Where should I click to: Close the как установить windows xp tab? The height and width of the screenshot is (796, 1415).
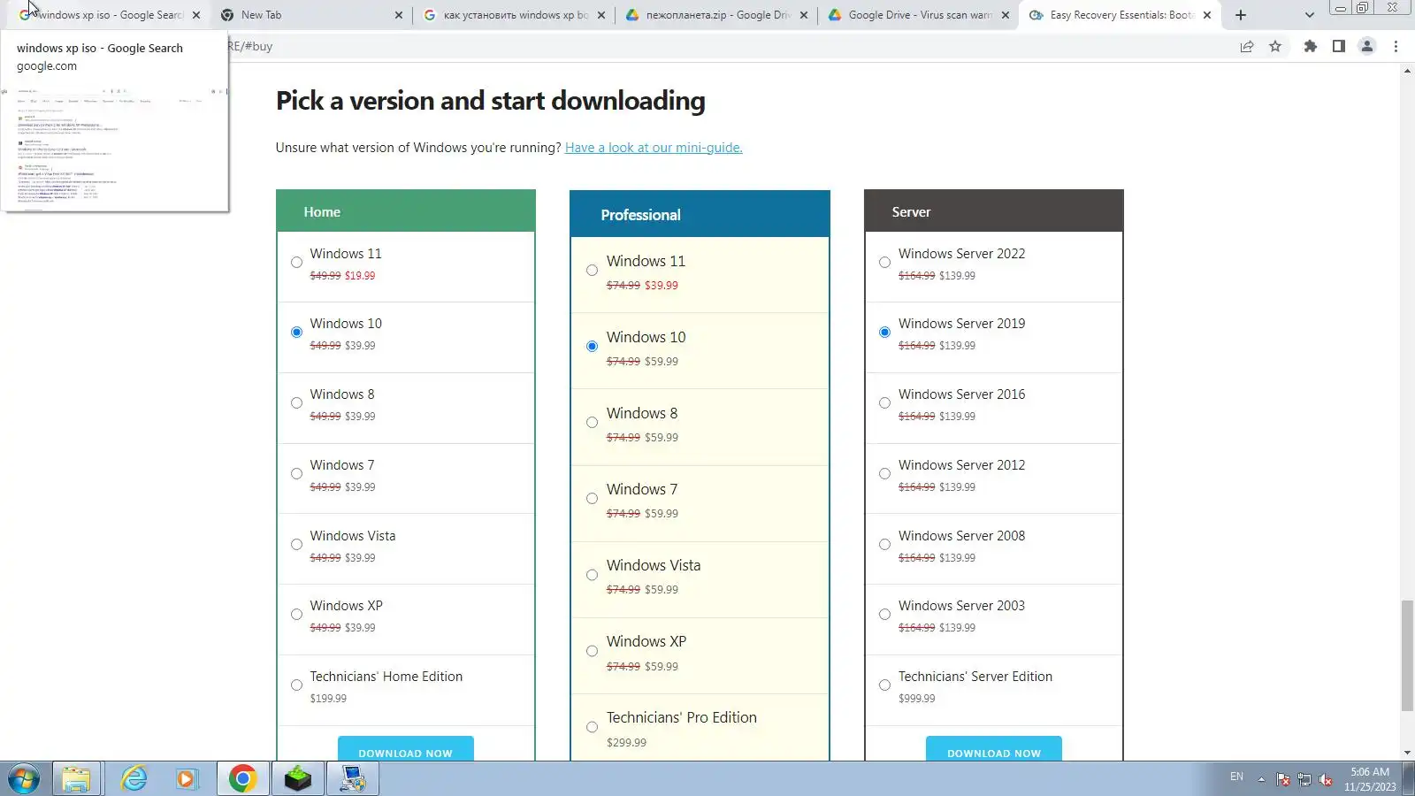tap(601, 15)
